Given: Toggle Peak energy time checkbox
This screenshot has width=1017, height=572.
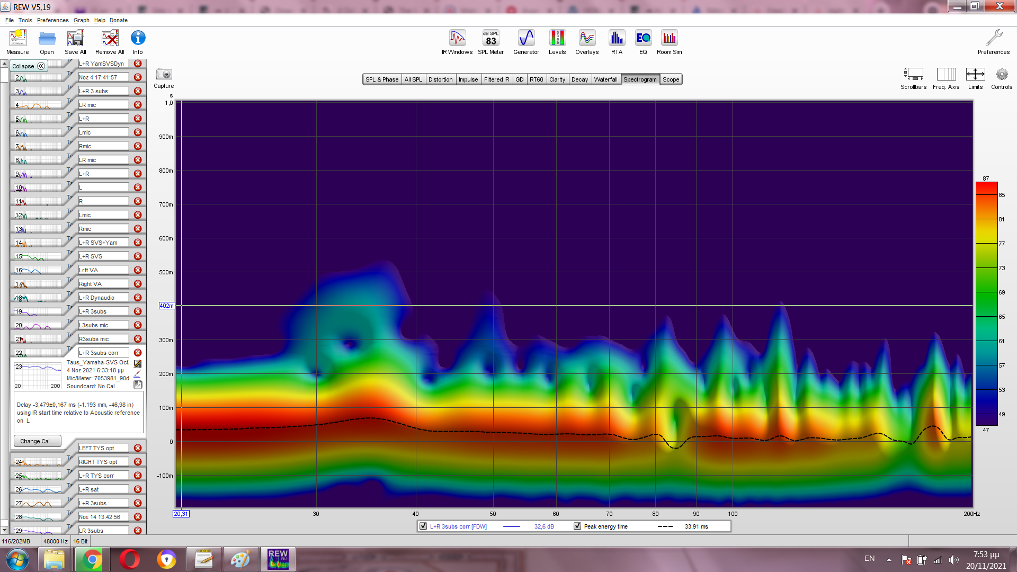Looking at the screenshot, I should (x=577, y=526).
